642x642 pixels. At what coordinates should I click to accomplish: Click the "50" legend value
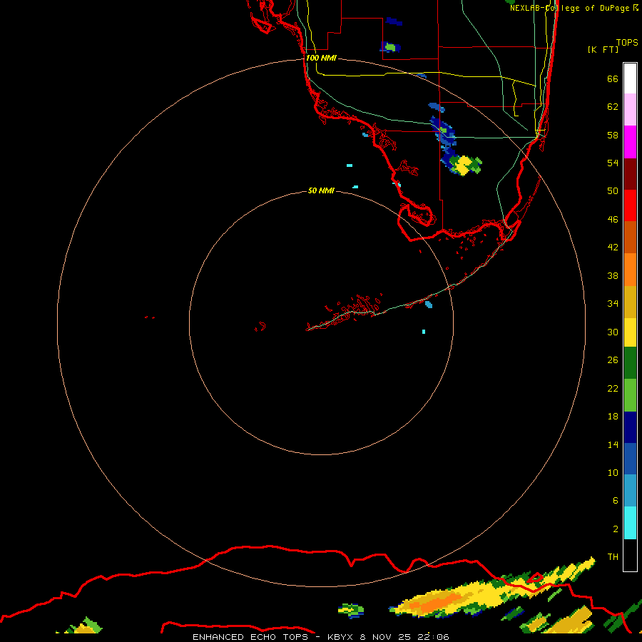(613, 190)
